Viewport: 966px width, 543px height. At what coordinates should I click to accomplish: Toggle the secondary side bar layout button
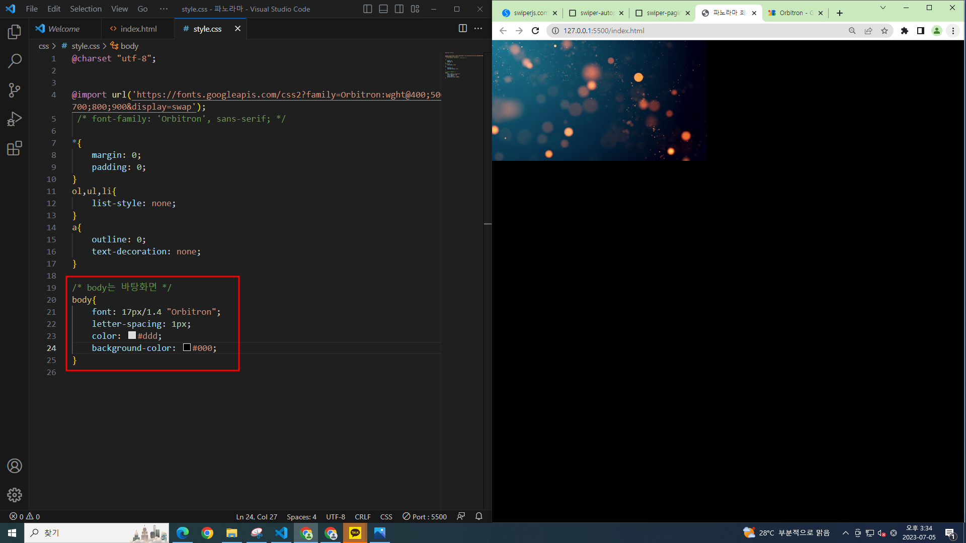pos(399,9)
